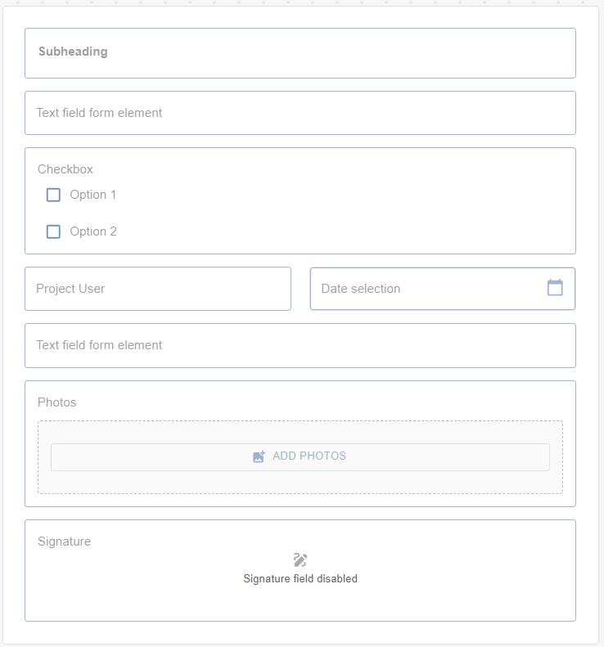This screenshot has width=604, height=647.
Task: Click the second Text field form element below Project User
Action: click(x=300, y=345)
